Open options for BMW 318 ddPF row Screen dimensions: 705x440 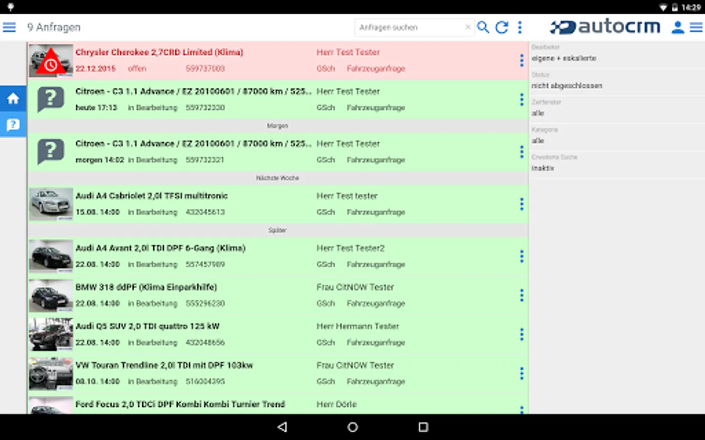click(521, 295)
